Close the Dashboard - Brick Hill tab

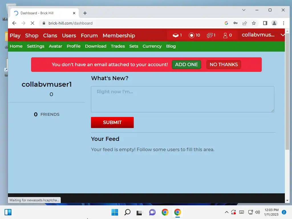pyautogui.click(x=74, y=13)
